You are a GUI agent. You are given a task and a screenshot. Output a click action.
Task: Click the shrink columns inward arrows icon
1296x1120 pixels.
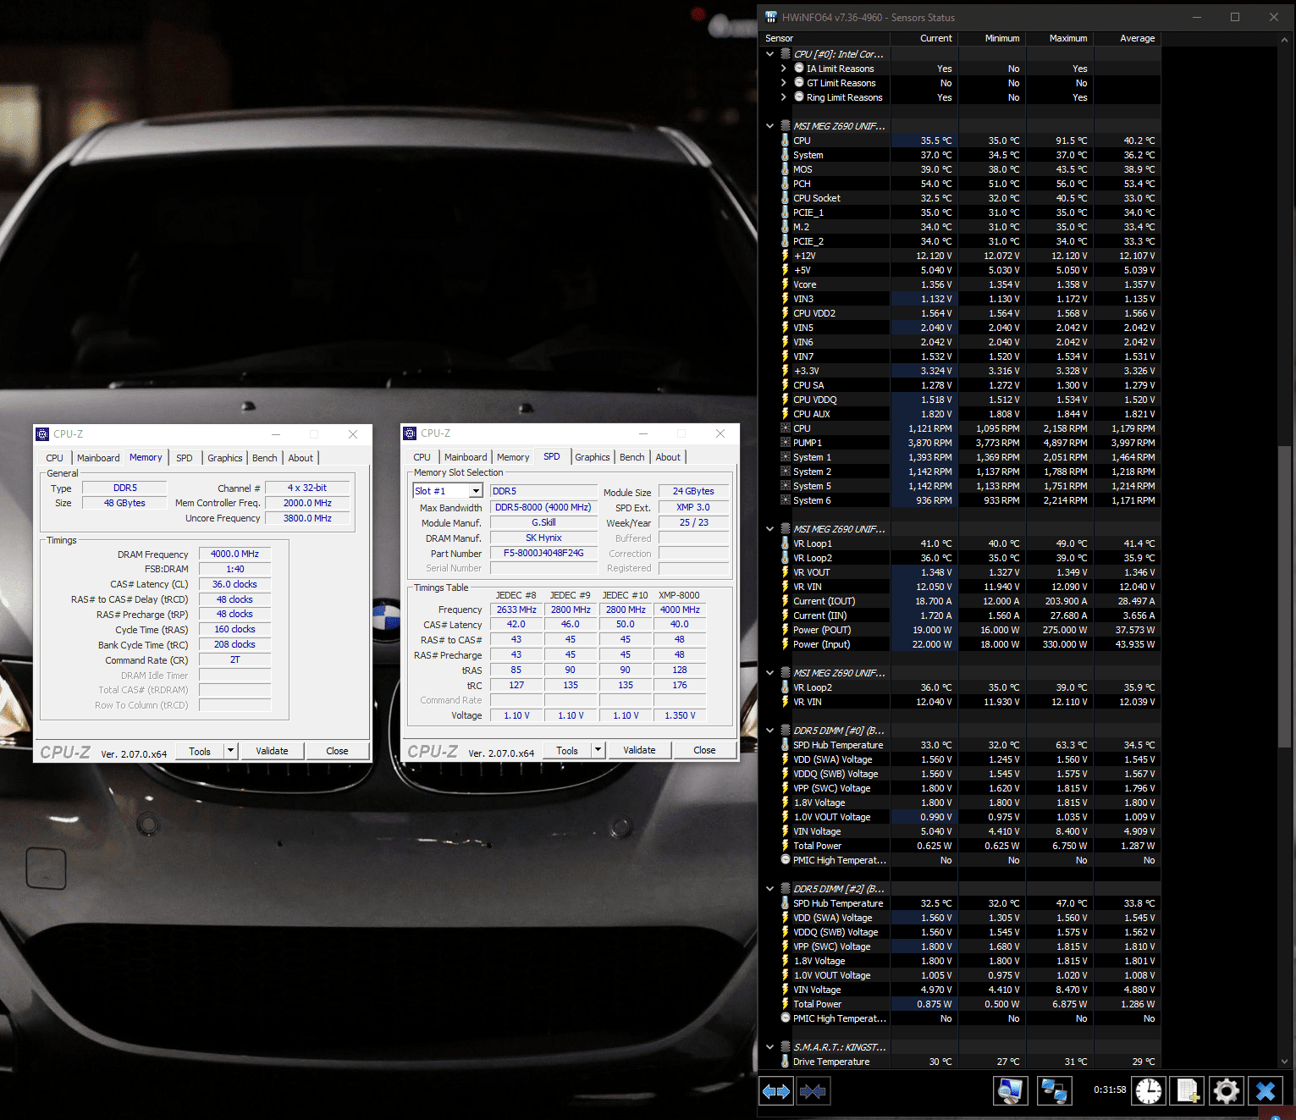click(813, 1091)
